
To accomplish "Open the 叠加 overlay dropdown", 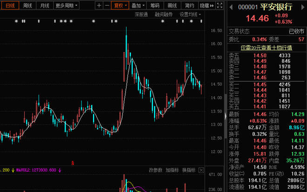I will [x=138, y=6].
